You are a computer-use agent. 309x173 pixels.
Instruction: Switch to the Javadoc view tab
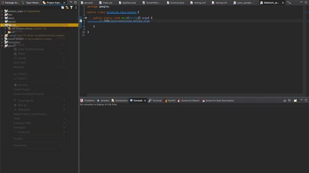click(103, 100)
